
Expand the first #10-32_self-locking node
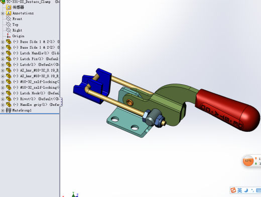coord(3,82)
